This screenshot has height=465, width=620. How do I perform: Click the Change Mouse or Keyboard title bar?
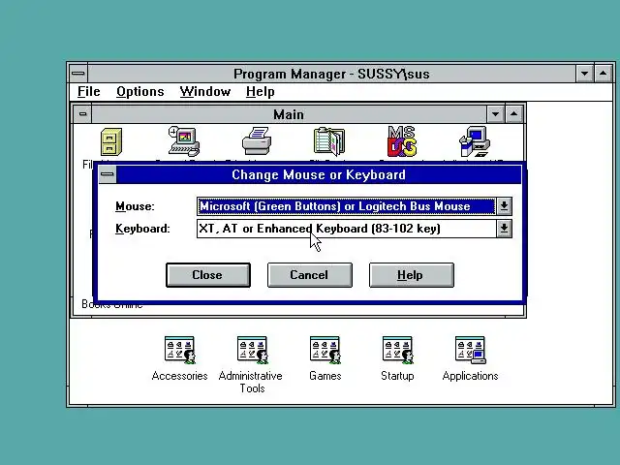(319, 174)
